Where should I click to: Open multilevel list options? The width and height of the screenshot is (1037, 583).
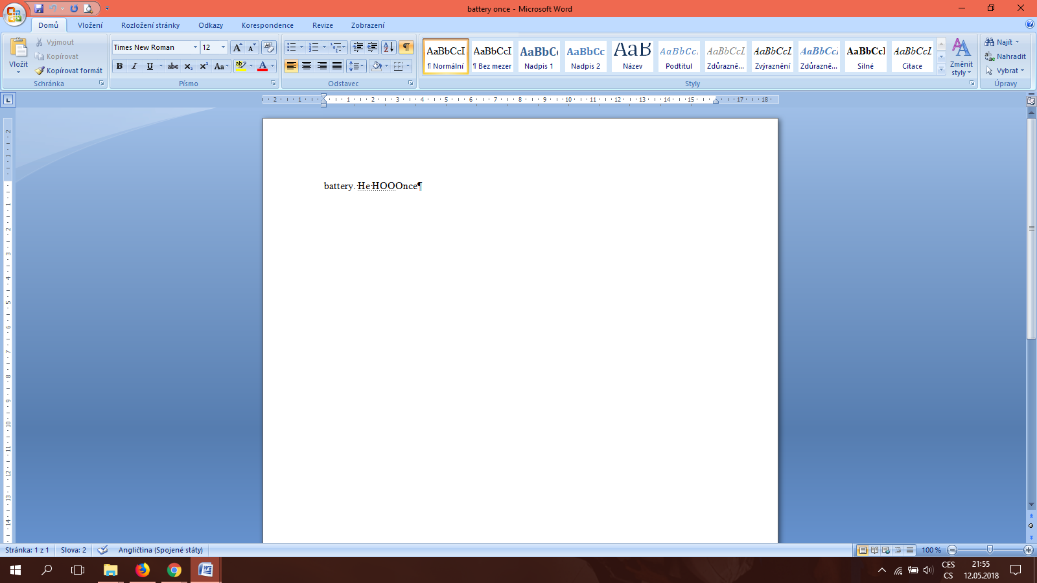[x=338, y=47]
